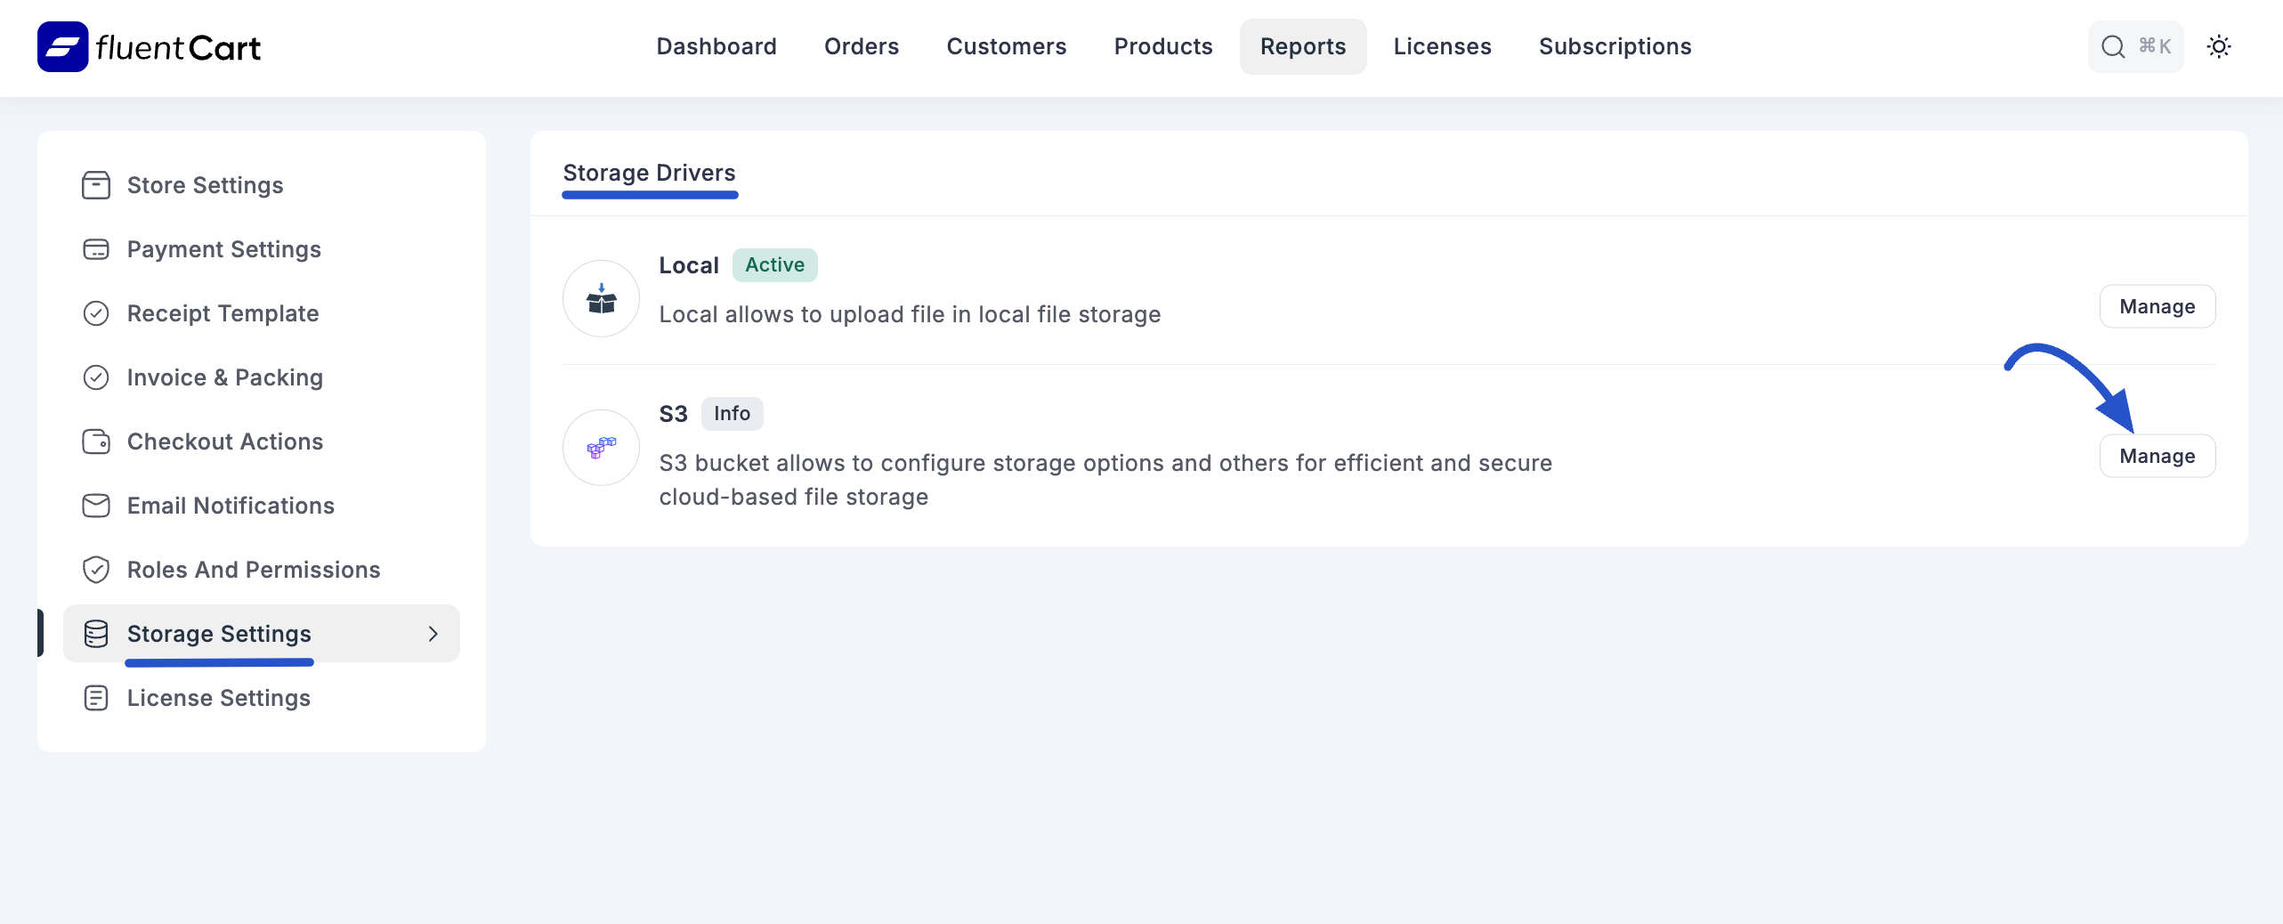
Task: Click the Payment Settings card icon
Action: click(x=96, y=249)
